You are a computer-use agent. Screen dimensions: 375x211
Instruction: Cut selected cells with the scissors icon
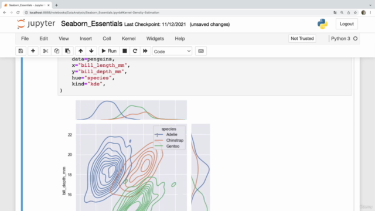[46, 51]
